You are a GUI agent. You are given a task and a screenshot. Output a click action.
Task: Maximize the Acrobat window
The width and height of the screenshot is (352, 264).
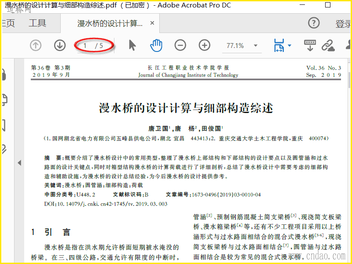pos(328,5)
